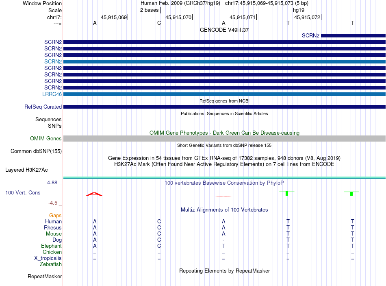This screenshot has width=386, height=286.
Task: Click the 4.88 upper scale value
Action: [52, 183]
